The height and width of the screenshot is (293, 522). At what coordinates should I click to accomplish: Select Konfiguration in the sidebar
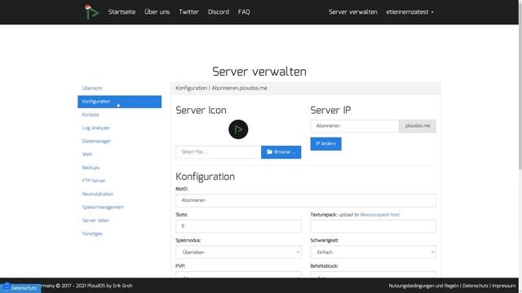pos(120,102)
